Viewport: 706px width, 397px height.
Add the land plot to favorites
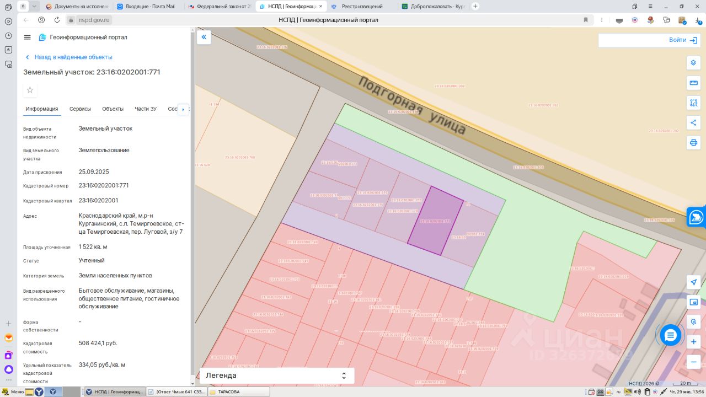click(x=30, y=90)
